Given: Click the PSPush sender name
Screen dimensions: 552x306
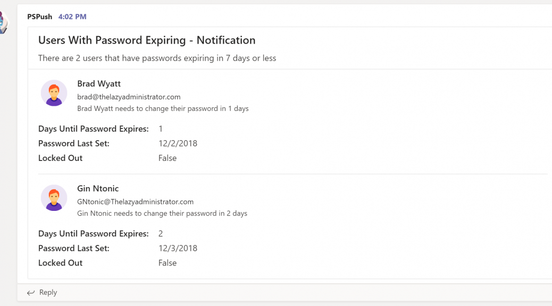Looking at the screenshot, I should 39,16.
